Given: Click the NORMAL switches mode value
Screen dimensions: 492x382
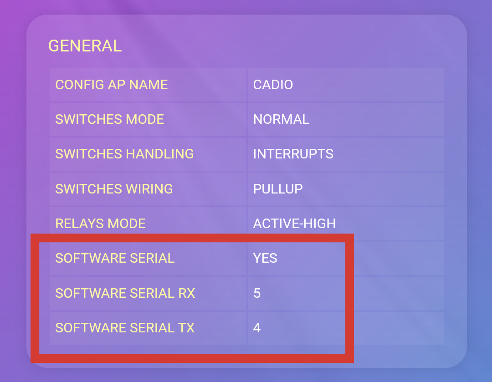Looking at the screenshot, I should pos(281,119).
